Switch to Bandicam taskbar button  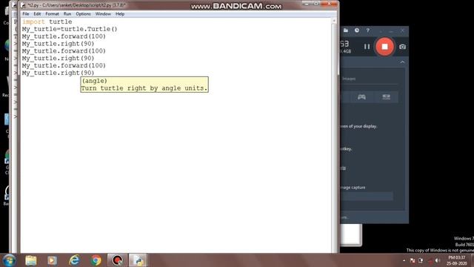[117, 260]
